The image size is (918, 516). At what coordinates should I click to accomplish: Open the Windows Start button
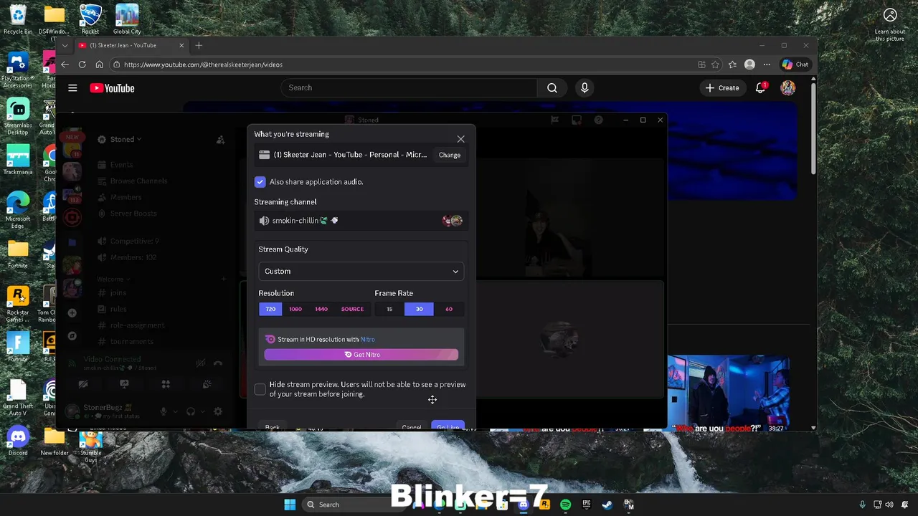290,505
